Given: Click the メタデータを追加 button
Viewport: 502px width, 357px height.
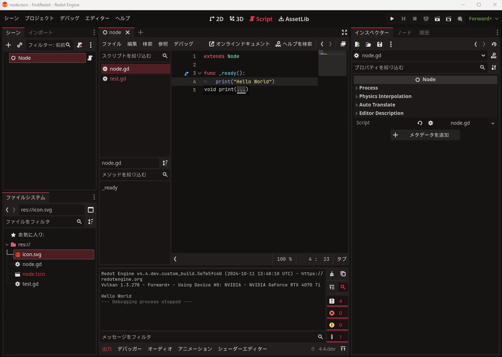Looking at the screenshot, I should coord(425,135).
